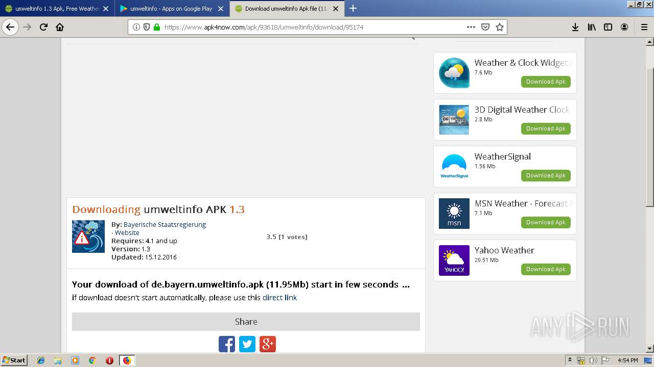Open Weather & Clock Widget title
Image resolution: width=654 pixels, height=367 pixels.
tap(523, 63)
